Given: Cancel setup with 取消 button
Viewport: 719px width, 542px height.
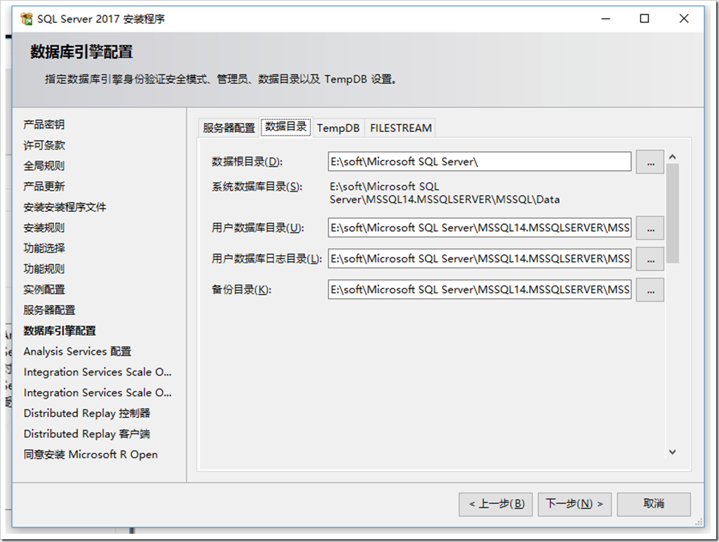Looking at the screenshot, I should pos(654,504).
